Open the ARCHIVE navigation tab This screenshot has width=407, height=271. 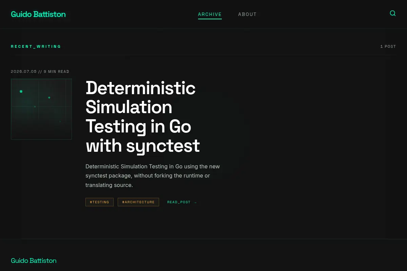click(x=210, y=14)
